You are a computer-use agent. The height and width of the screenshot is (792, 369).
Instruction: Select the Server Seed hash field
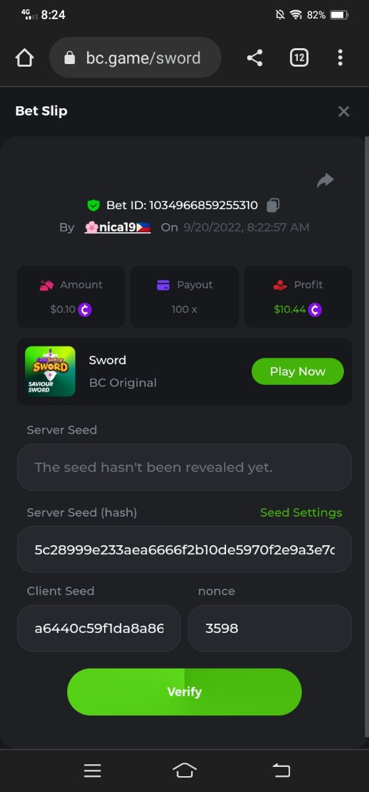point(184,549)
